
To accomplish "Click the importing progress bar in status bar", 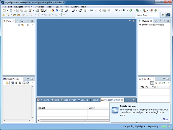I will [x=167, y=127].
